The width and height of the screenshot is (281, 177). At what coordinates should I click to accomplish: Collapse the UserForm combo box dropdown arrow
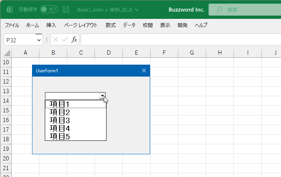[x=102, y=96]
